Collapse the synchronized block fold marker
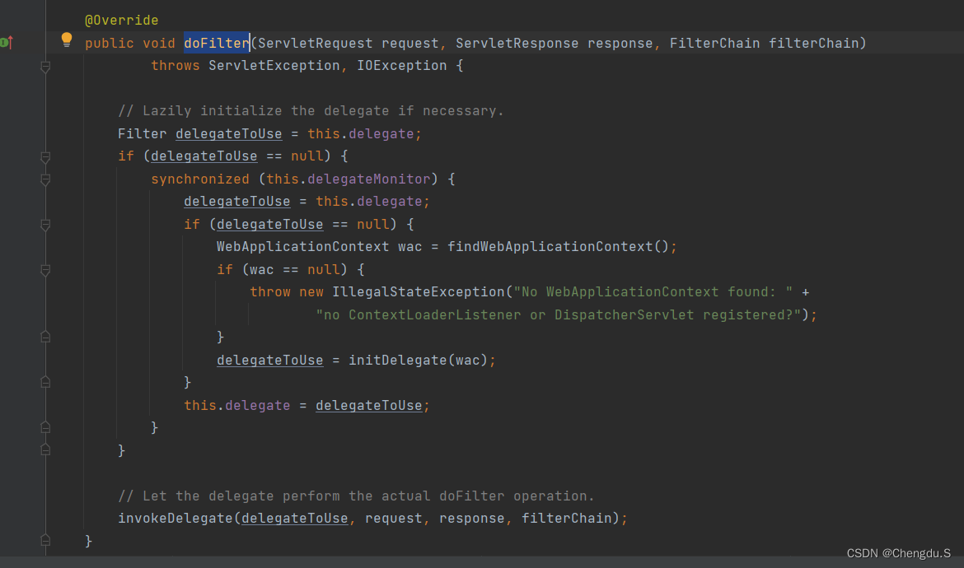This screenshot has height=568, width=964. coord(45,179)
